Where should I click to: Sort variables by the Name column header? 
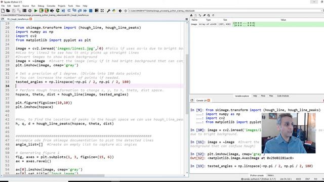(x=194, y=20)
